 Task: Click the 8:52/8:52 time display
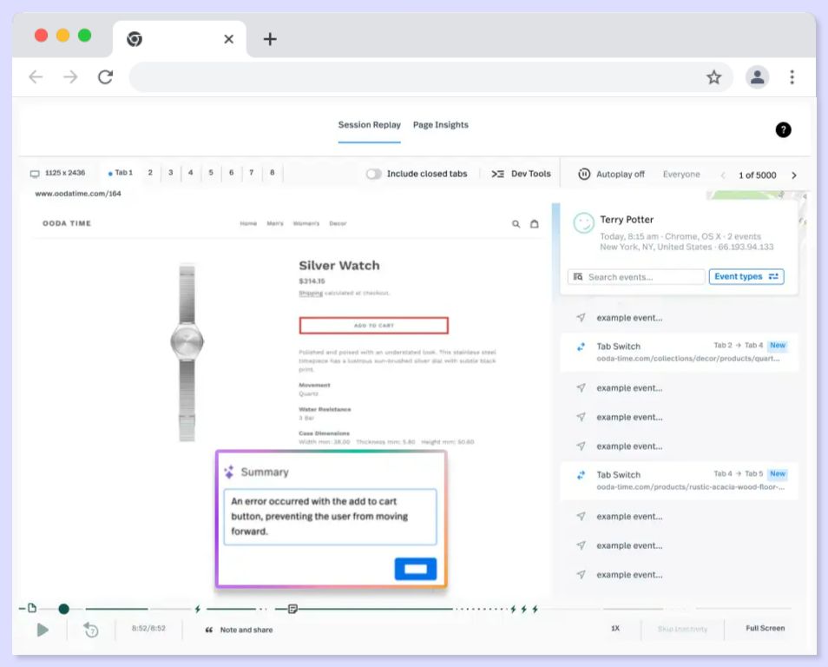148,629
